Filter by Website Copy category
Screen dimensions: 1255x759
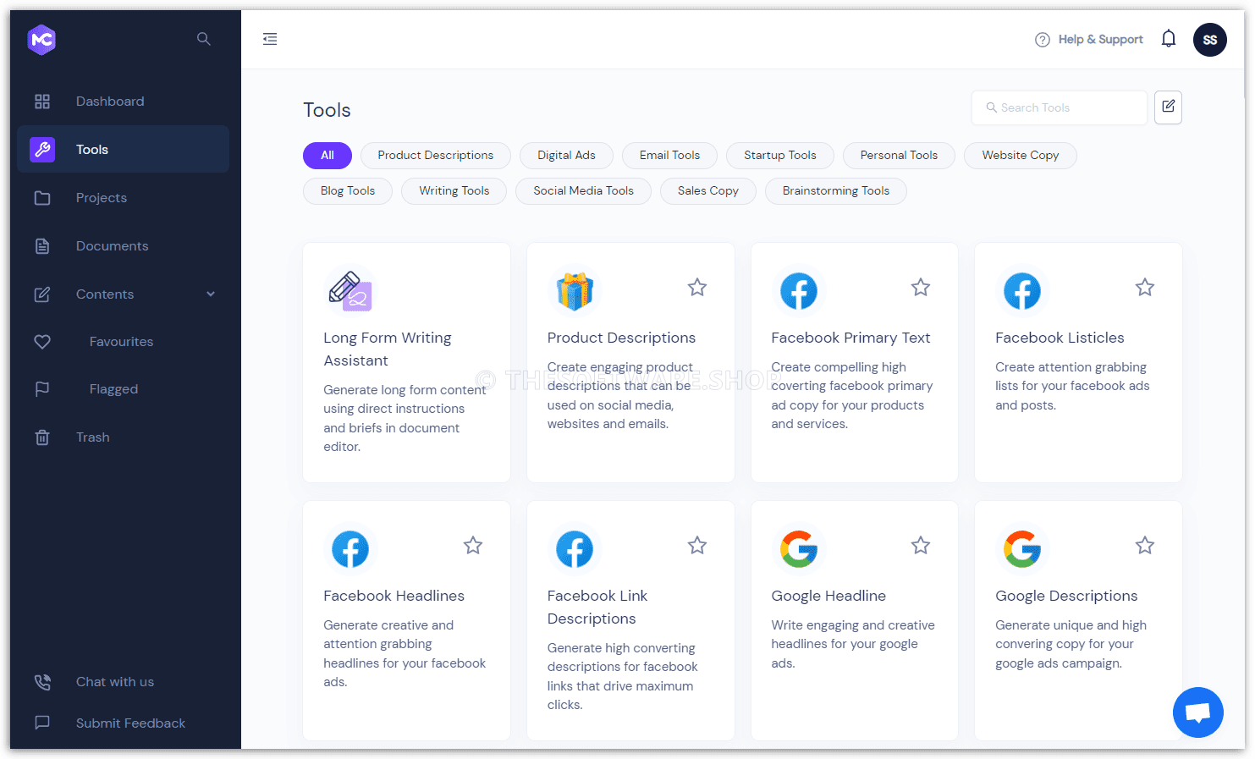pos(1021,156)
